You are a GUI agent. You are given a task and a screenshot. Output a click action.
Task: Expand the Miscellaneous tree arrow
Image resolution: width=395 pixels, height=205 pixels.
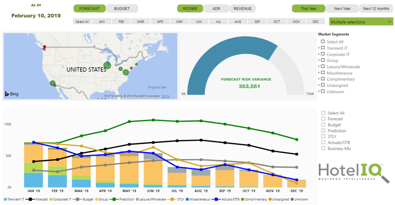pos(319,73)
